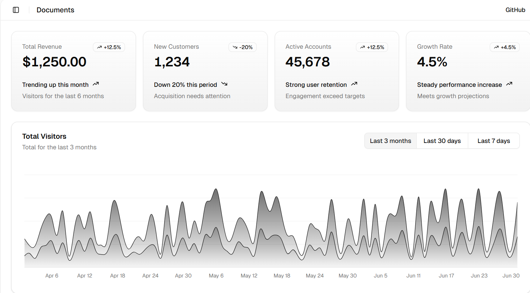Click the +12.5% badge on Active Accounts

(x=372, y=47)
